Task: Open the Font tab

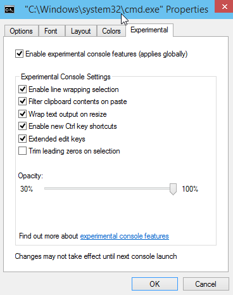Action: pyautogui.click(x=51, y=31)
